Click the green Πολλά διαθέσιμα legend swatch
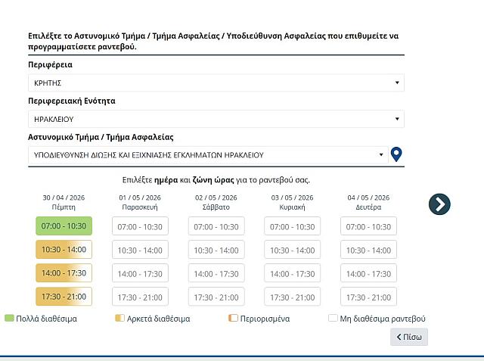The image size is (484, 361). [x=9, y=319]
